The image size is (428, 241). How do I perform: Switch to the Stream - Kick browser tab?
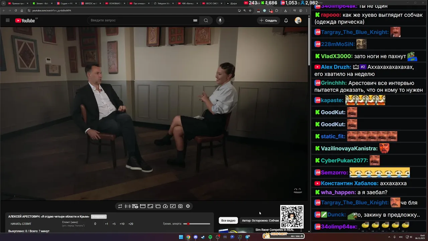pyautogui.click(x=42, y=3)
